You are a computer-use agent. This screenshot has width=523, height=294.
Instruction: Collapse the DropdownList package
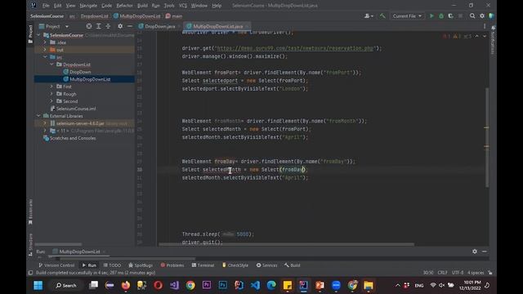51,65
